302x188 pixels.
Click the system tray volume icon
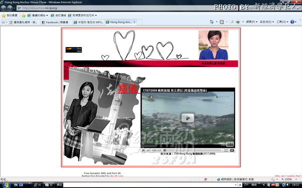coord(288,184)
